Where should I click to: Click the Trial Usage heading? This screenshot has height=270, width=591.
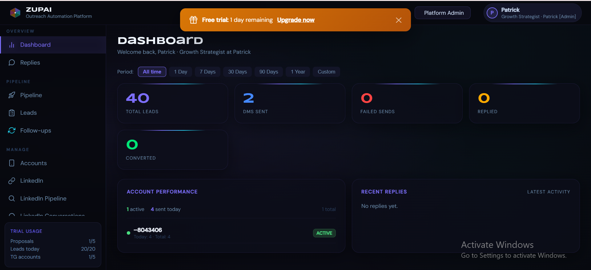[26, 231]
